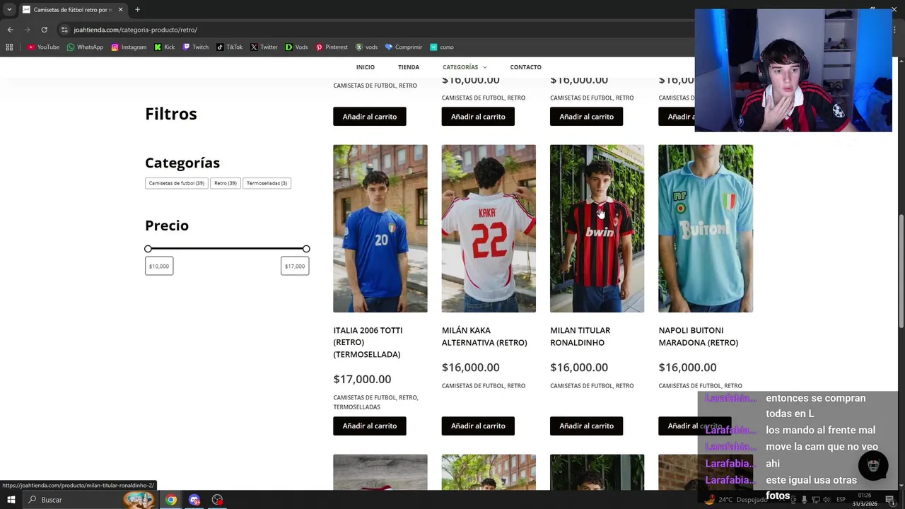The image size is (905, 509).
Task: Open the lowercase vods bookmark
Action: point(366,47)
